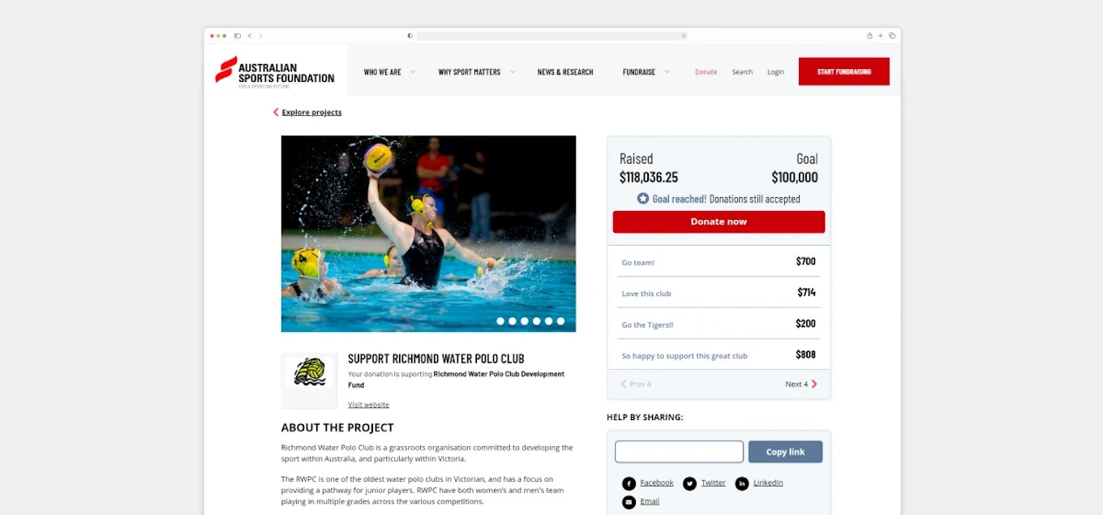Viewport: 1103px width, 515px height.
Task: Share via the LinkedIn icon
Action: pos(742,483)
